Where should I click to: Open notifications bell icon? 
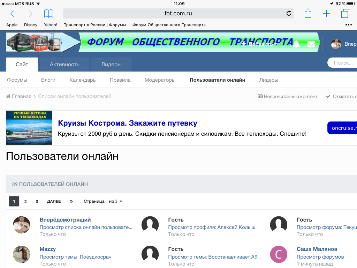click(x=296, y=44)
